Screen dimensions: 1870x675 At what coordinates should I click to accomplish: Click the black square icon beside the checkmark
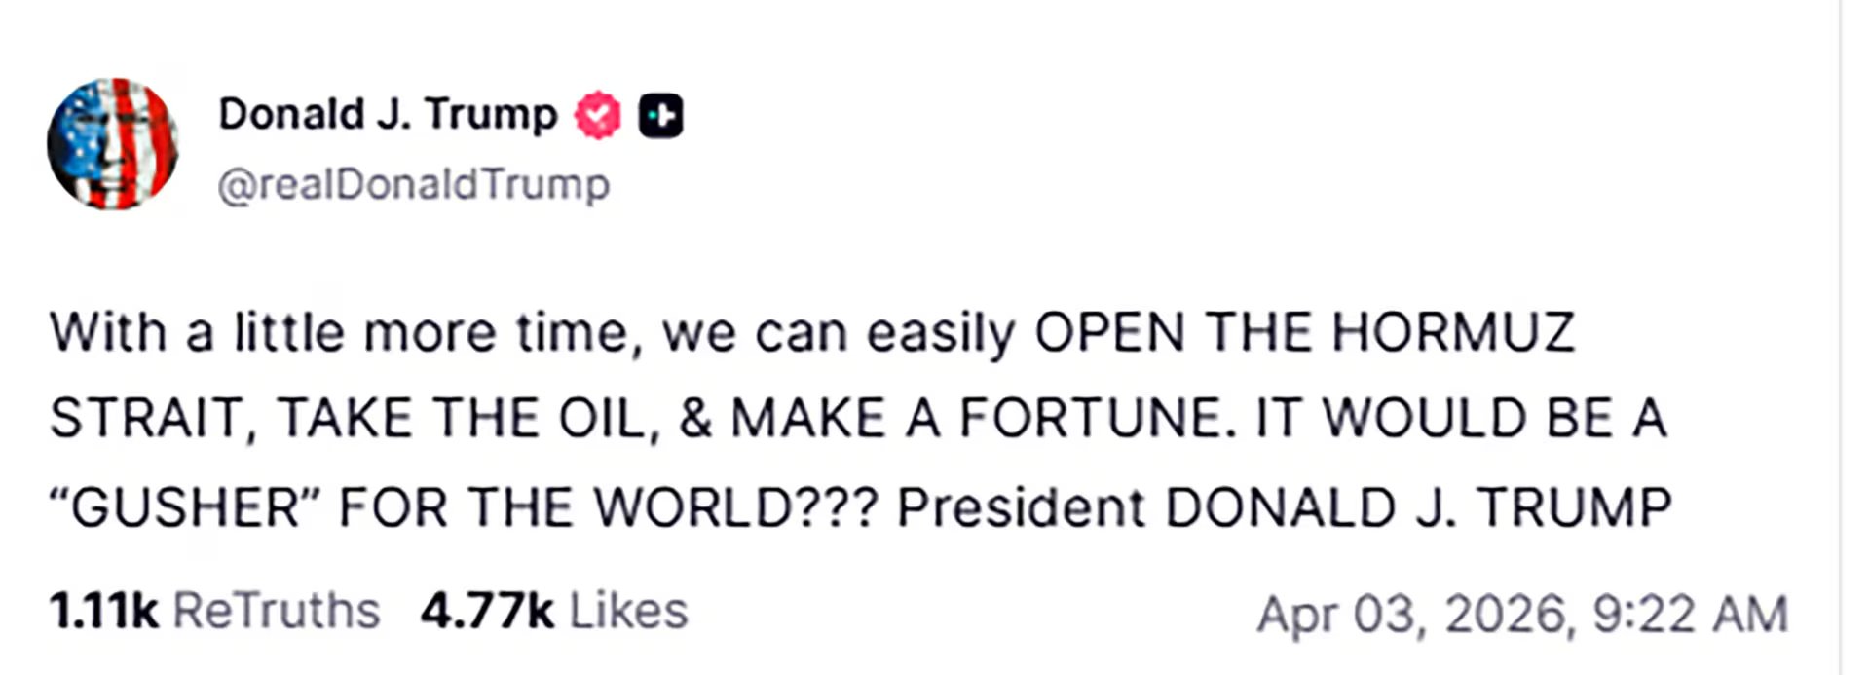coord(660,114)
